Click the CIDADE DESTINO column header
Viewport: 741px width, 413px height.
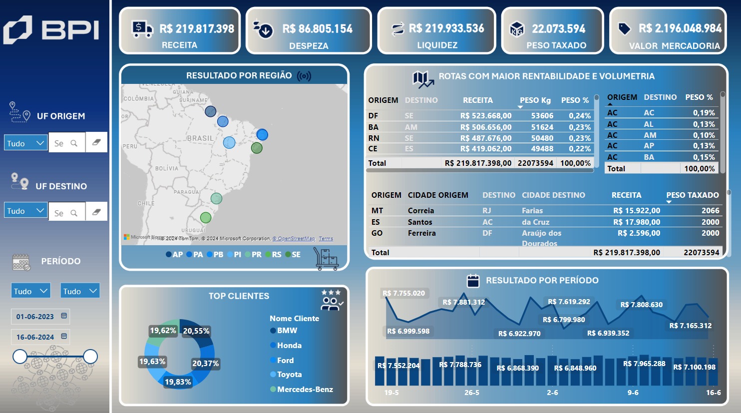pos(553,195)
